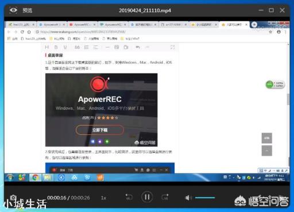Image resolution: width=294 pixels, height=212 pixels.
Task: Click the insert video icon in editor
Action: coord(126,47)
